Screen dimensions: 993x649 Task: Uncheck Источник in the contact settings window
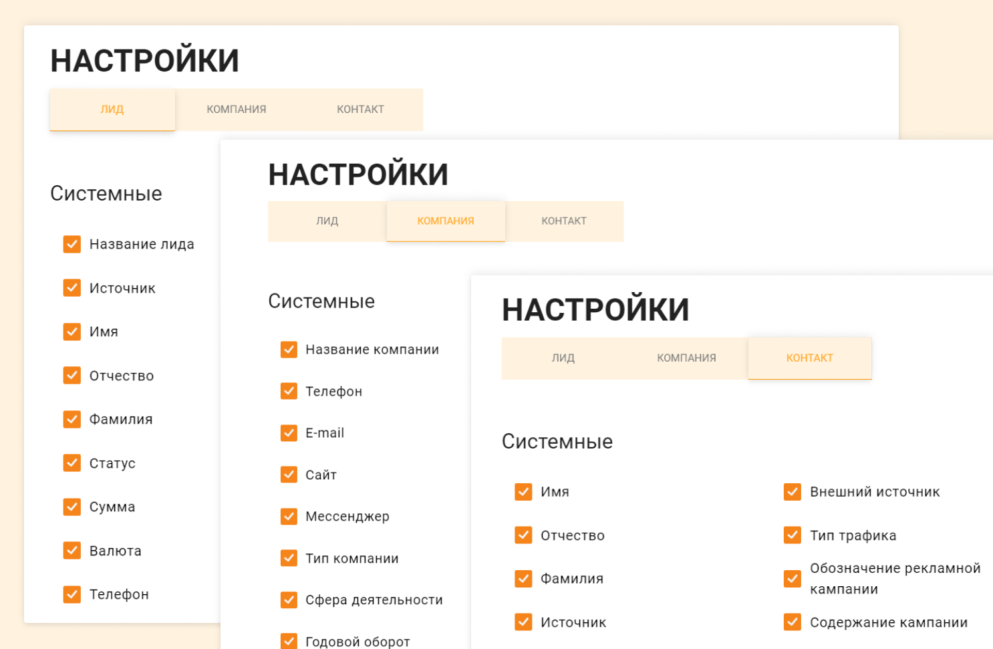(x=524, y=622)
